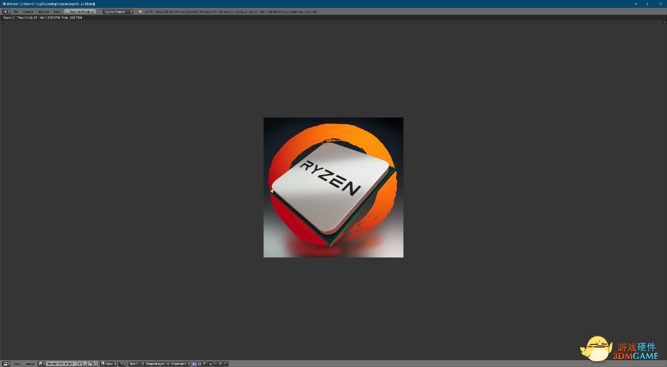The image size is (667, 367).
Task: Switch to Color channel display icon
Action: [200, 364]
